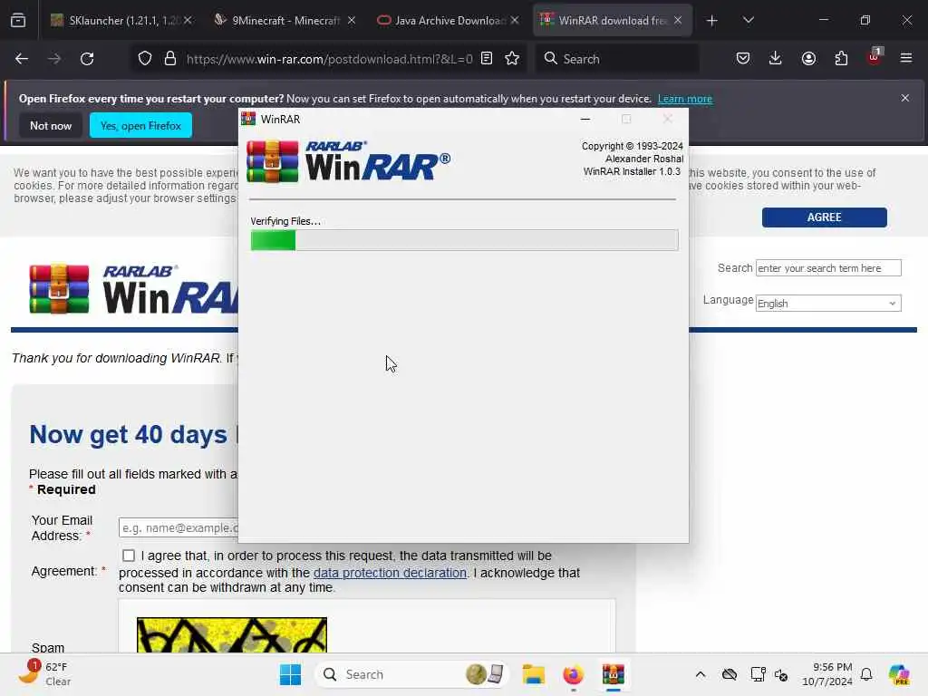Click Not now in Firefox prompt
Viewport: 928px width, 696px height.
tap(51, 125)
